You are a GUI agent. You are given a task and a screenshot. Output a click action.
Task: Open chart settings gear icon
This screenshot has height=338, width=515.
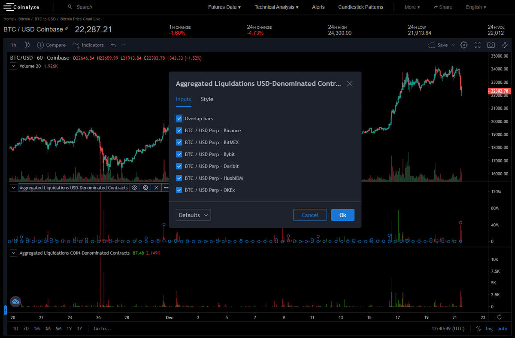pos(464,45)
